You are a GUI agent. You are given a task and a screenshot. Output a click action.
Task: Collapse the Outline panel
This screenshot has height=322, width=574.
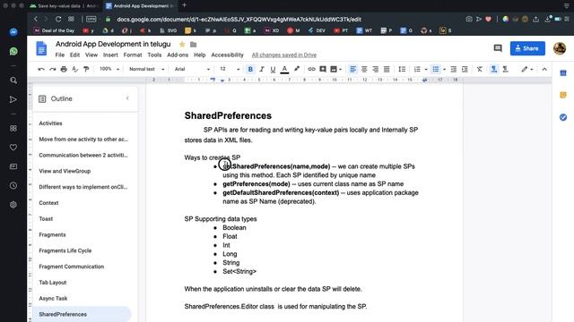click(x=127, y=98)
